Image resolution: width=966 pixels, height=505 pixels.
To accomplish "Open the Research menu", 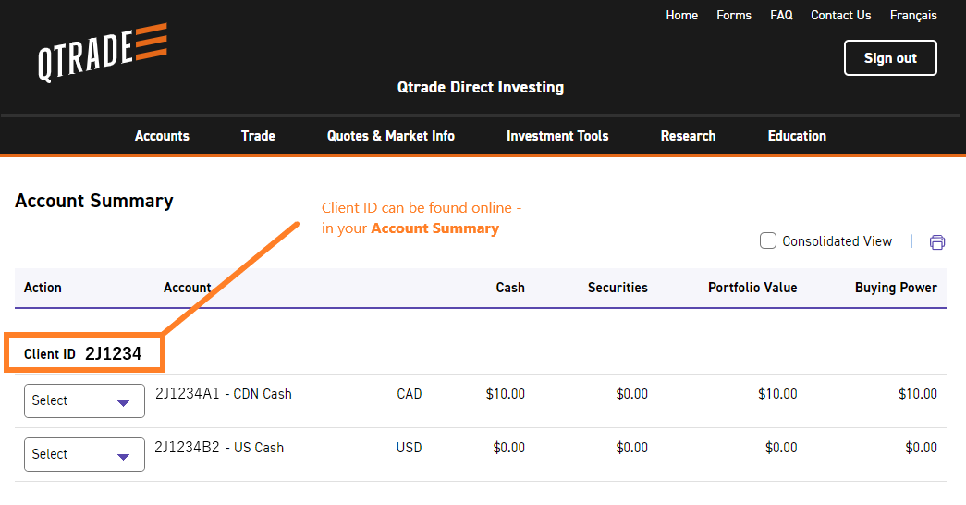I will click(x=688, y=136).
